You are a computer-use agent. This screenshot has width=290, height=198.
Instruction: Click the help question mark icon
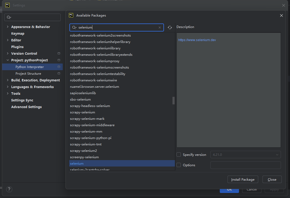pyautogui.click(x=9, y=189)
